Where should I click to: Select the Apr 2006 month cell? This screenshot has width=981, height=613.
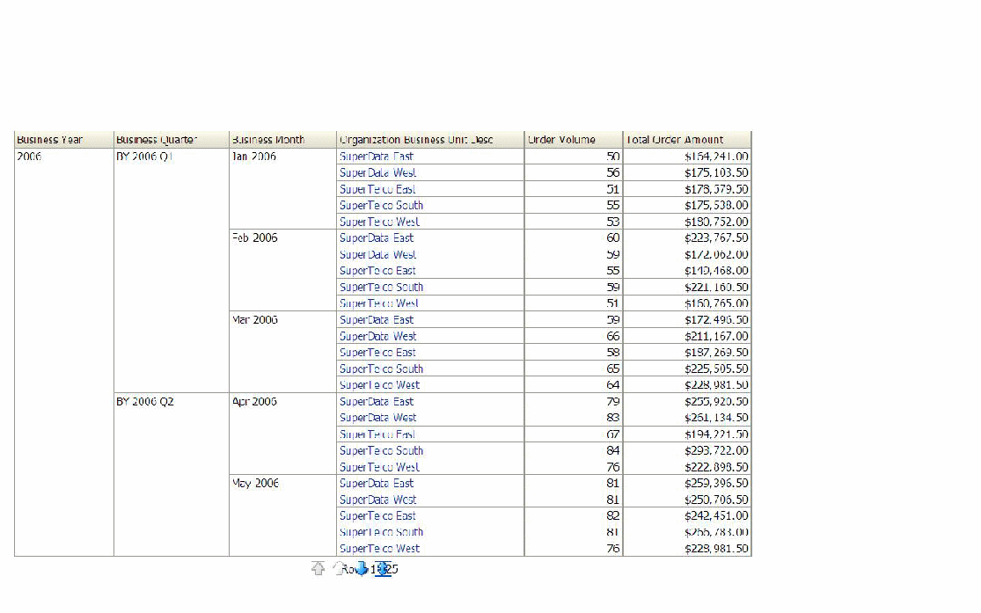(282, 434)
